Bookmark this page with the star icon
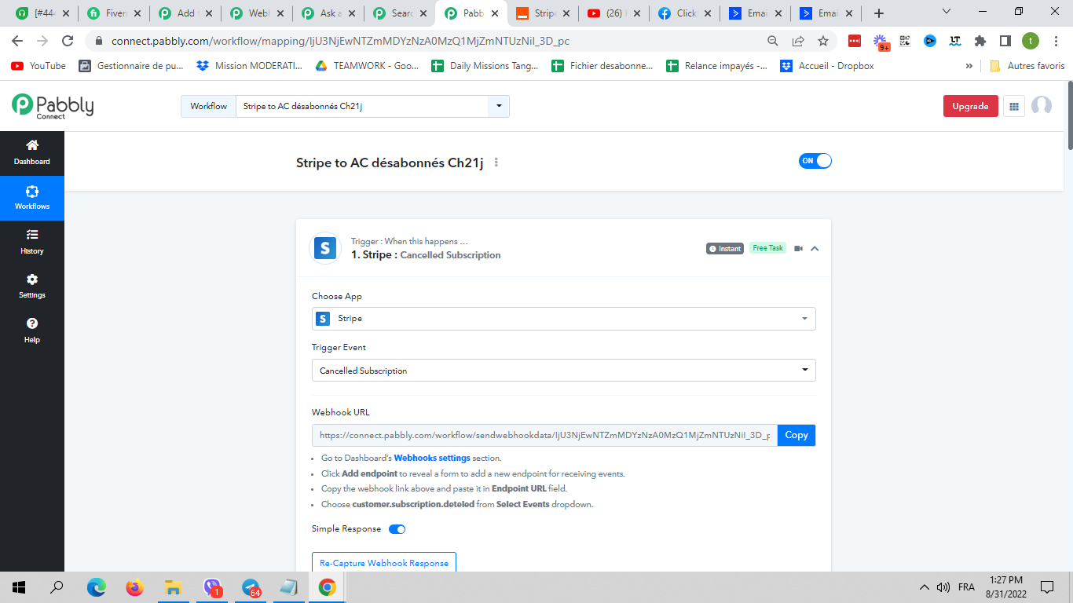The height and width of the screenshot is (603, 1073). 823,41
